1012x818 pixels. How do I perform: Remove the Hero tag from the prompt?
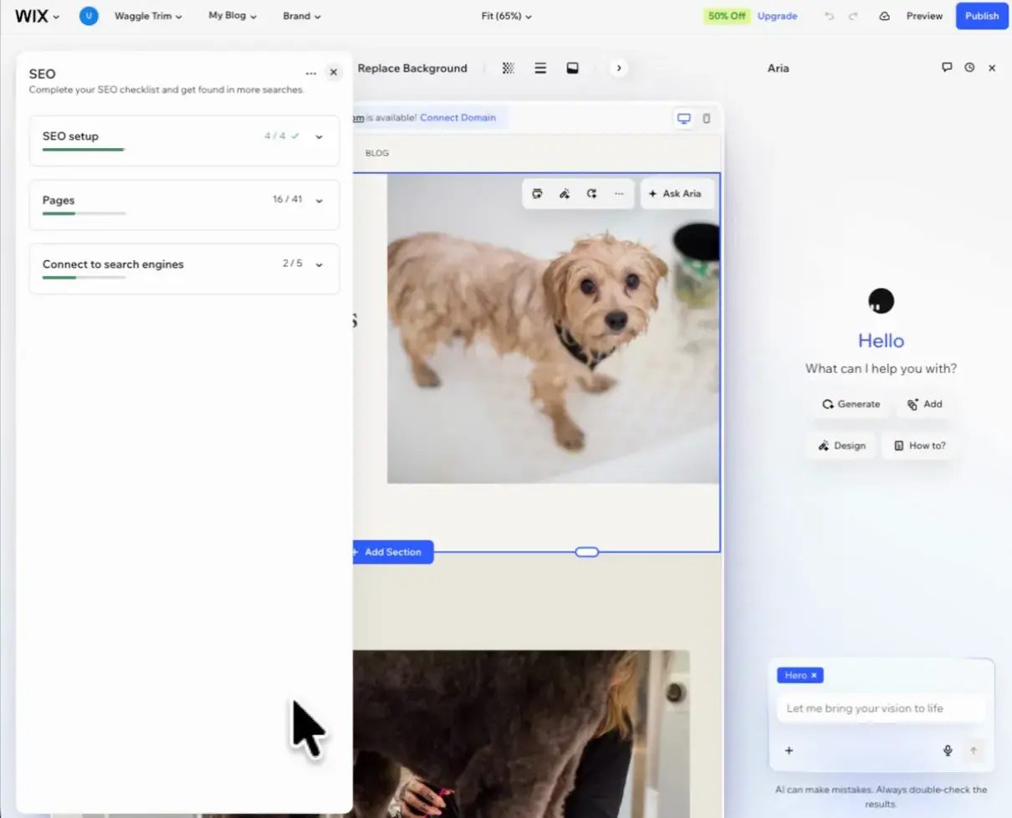(814, 675)
